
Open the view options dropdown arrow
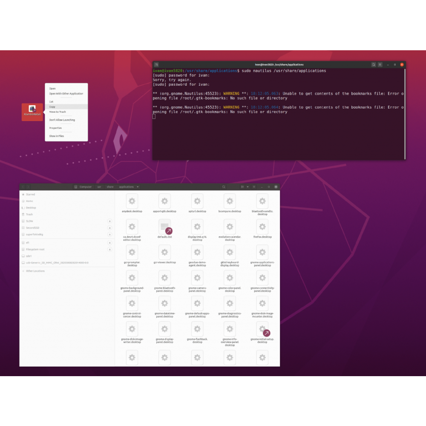point(247,187)
